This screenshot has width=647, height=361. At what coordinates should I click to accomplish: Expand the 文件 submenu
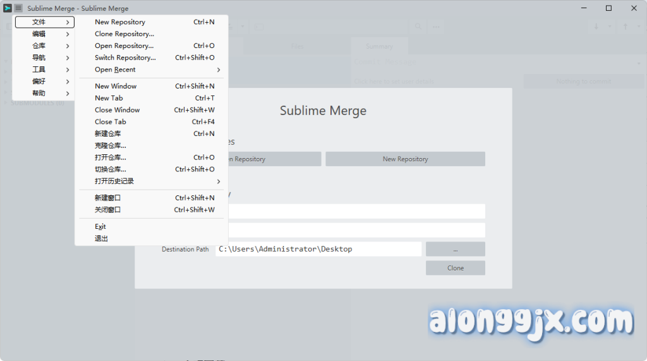(x=44, y=22)
